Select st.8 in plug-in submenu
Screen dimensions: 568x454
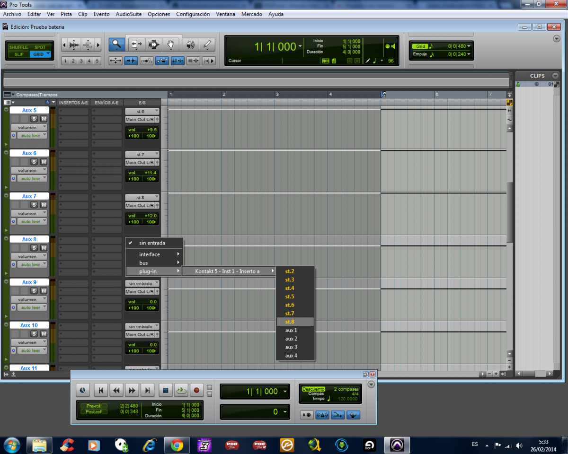pos(295,322)
